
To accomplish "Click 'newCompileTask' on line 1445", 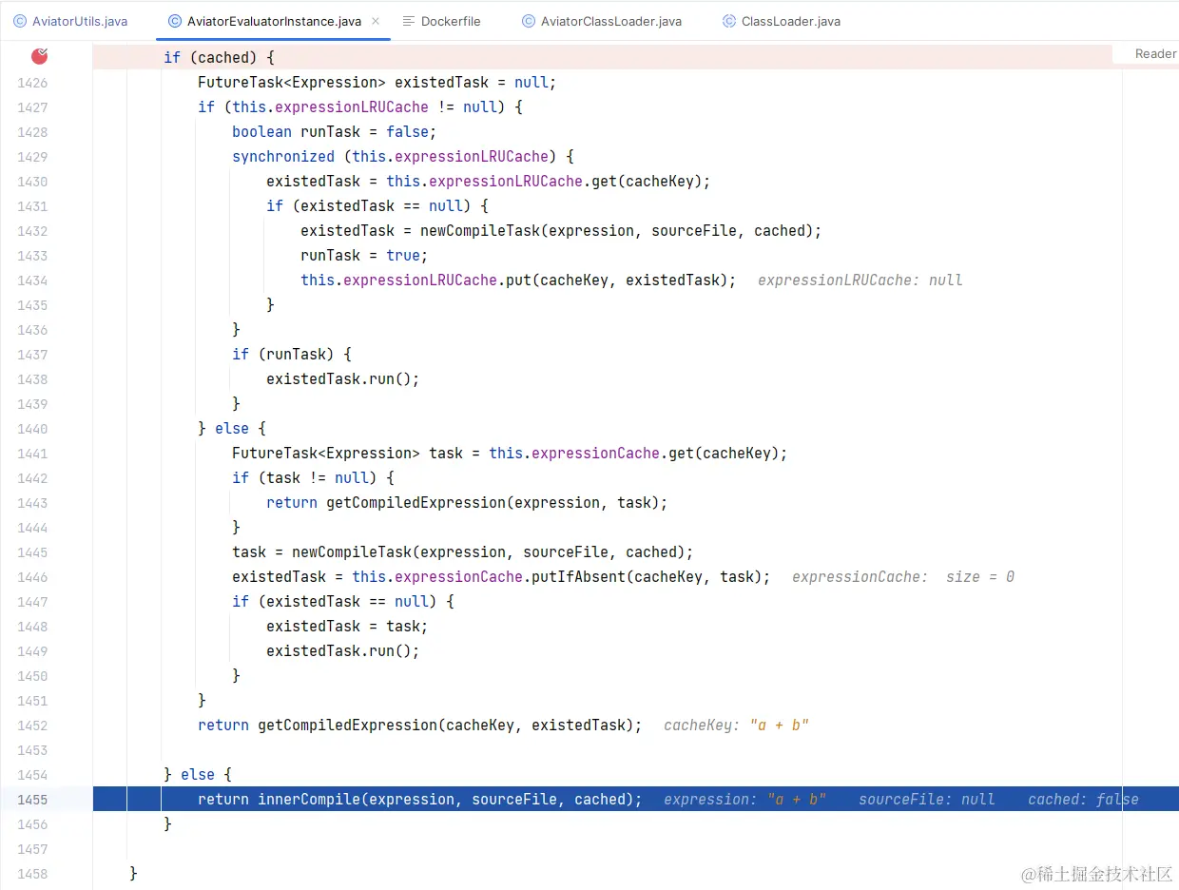I will pos(352,552).
